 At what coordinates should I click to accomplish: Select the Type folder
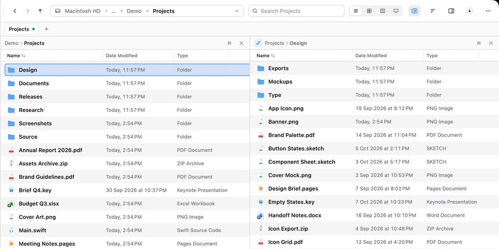pyautogui.click(x=374, y=95)
